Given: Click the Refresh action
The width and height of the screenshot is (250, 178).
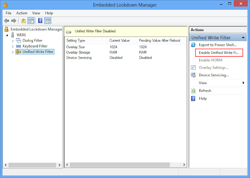Looking at the screenshot, I should (205, 91).
